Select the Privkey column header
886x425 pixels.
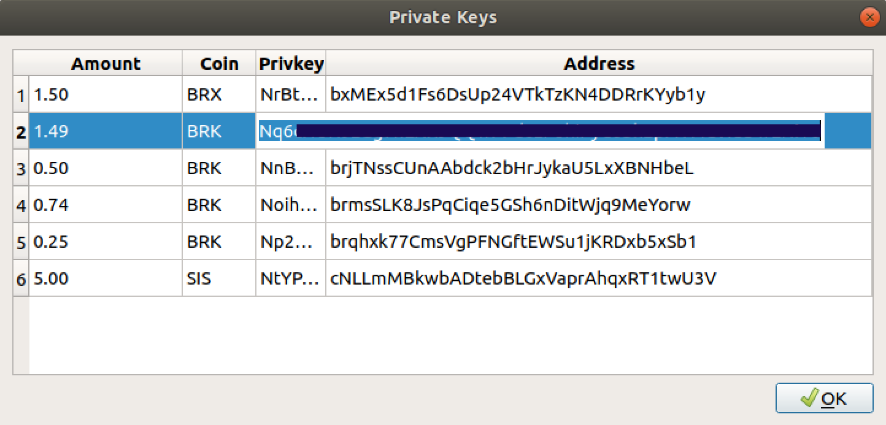pyautogui.click(x=291, y=63)
